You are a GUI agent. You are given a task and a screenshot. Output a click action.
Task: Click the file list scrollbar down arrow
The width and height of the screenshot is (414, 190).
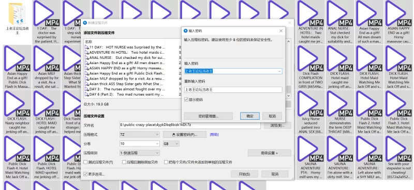pos(289,96)
